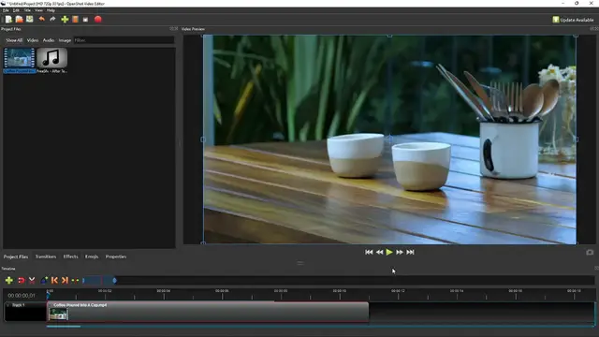This screenshot has height=337, width=599.
Task: Filter project files by Image
Action: click(x=65, y=40)
